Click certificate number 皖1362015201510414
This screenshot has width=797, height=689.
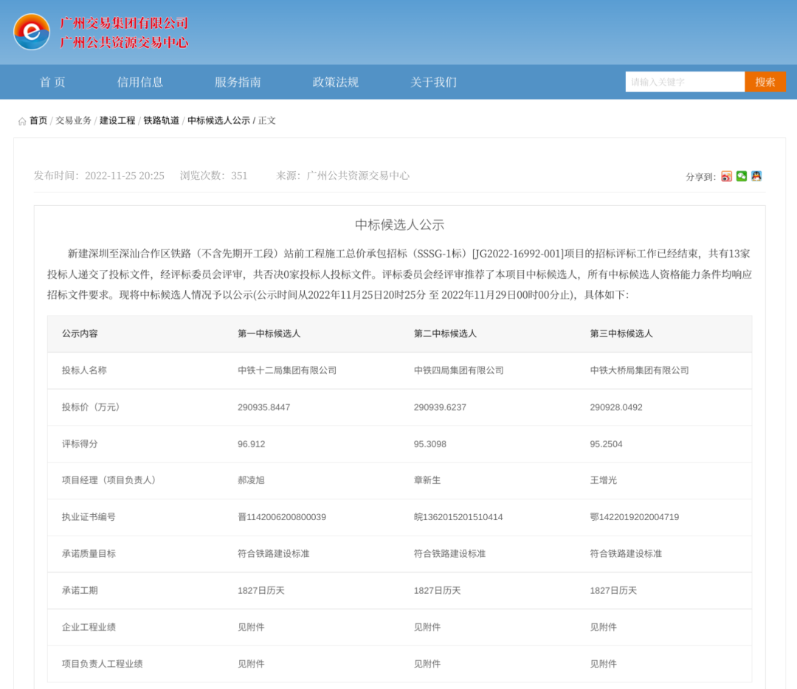(x=458, y=517)
